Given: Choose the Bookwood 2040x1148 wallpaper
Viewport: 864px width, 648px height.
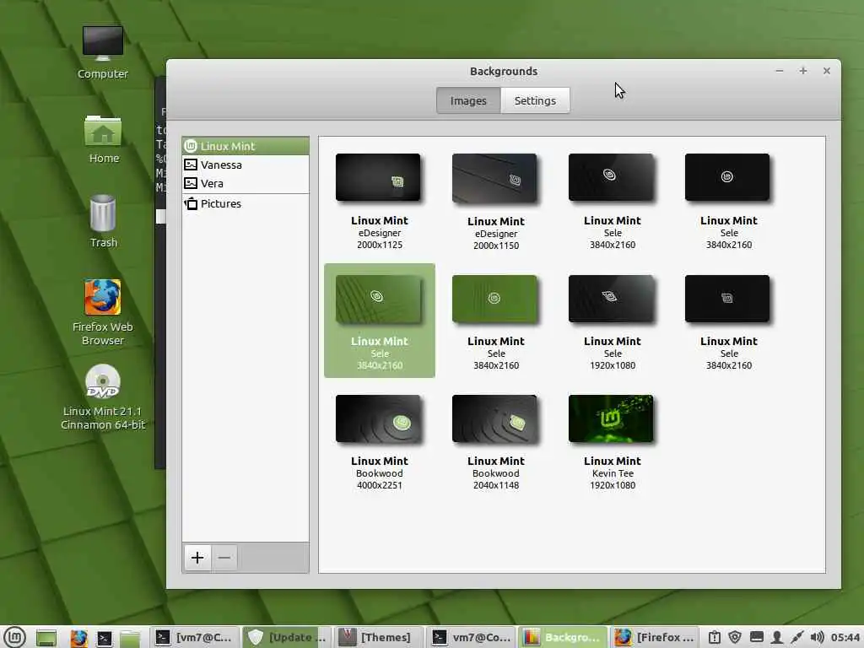Looking at the screenshot, I should click(495, 442).
